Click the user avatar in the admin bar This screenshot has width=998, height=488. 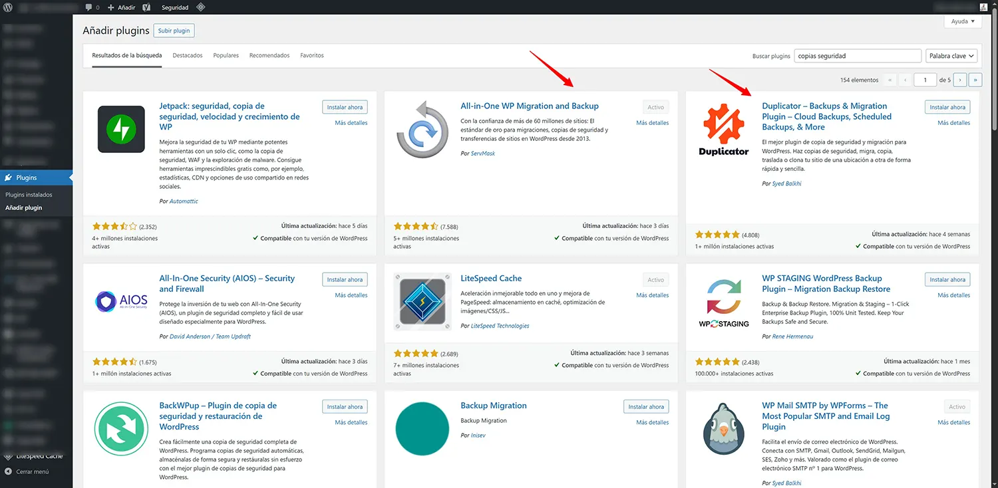point(983,7)
